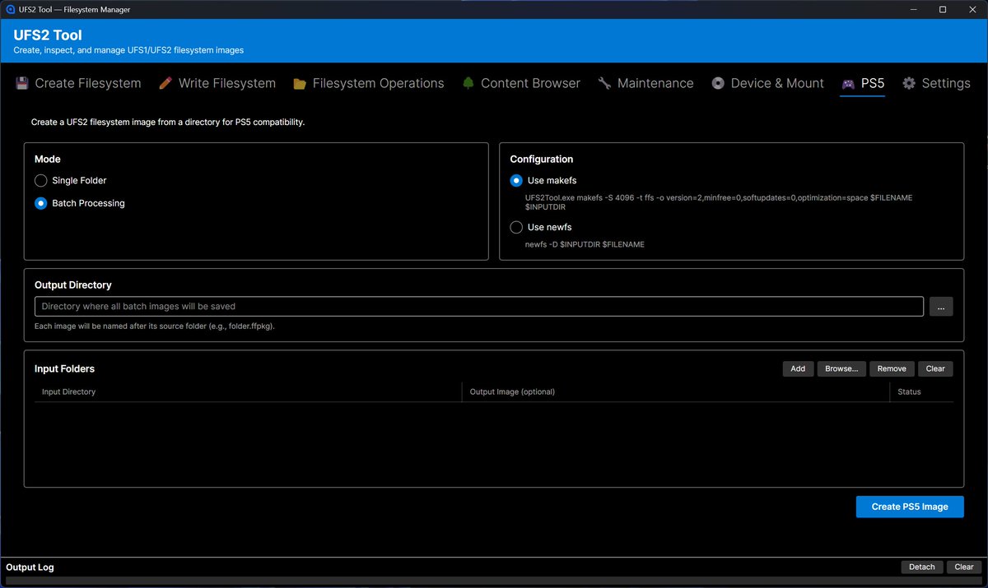Detach the Output Log panel
The height and width of the screenshot is (588, 988).
click(922, 567)
